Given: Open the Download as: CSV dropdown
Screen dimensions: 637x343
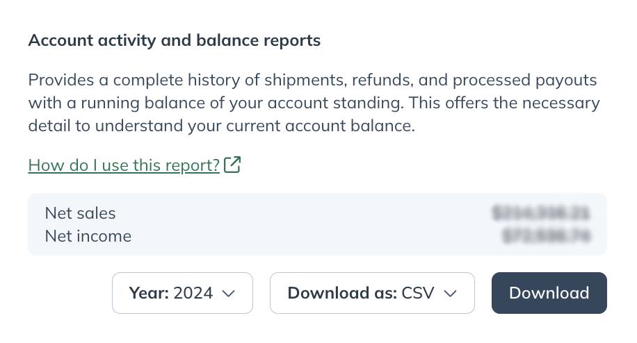Looking at the screenshot, I should [x=372, y=293].
